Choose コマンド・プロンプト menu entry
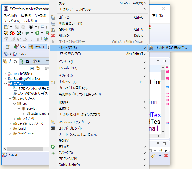This screenshot has height=169, width=192. (x=99, y=128)
